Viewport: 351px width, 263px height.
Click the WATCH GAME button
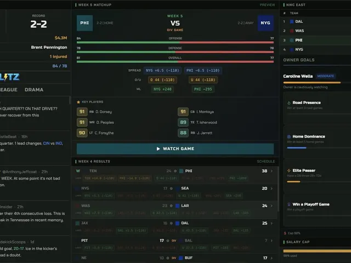[175, 148]
